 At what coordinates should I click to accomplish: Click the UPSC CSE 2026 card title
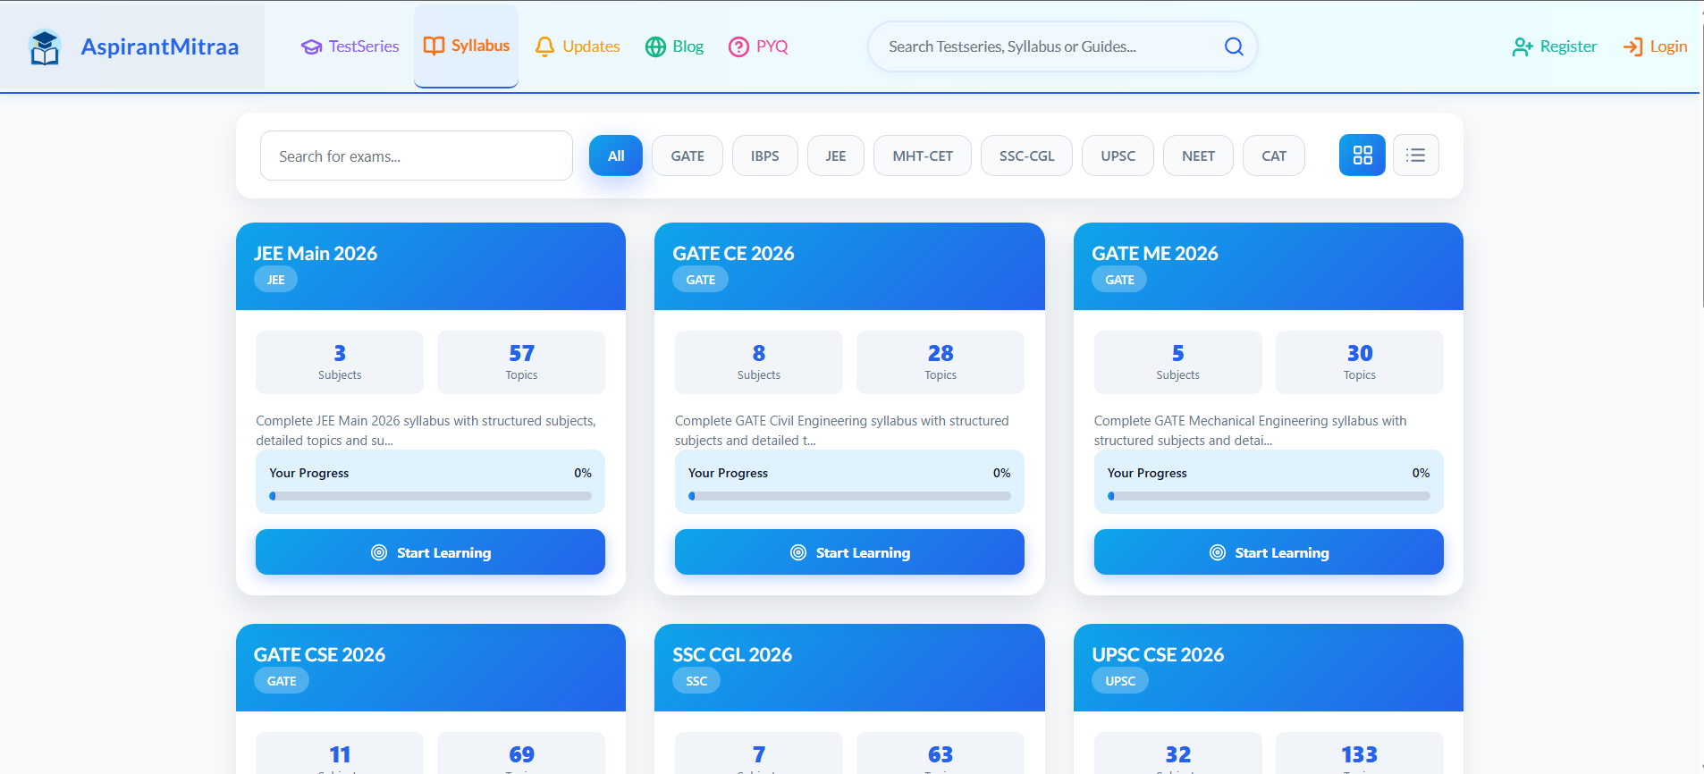[x=1158, y=654]
